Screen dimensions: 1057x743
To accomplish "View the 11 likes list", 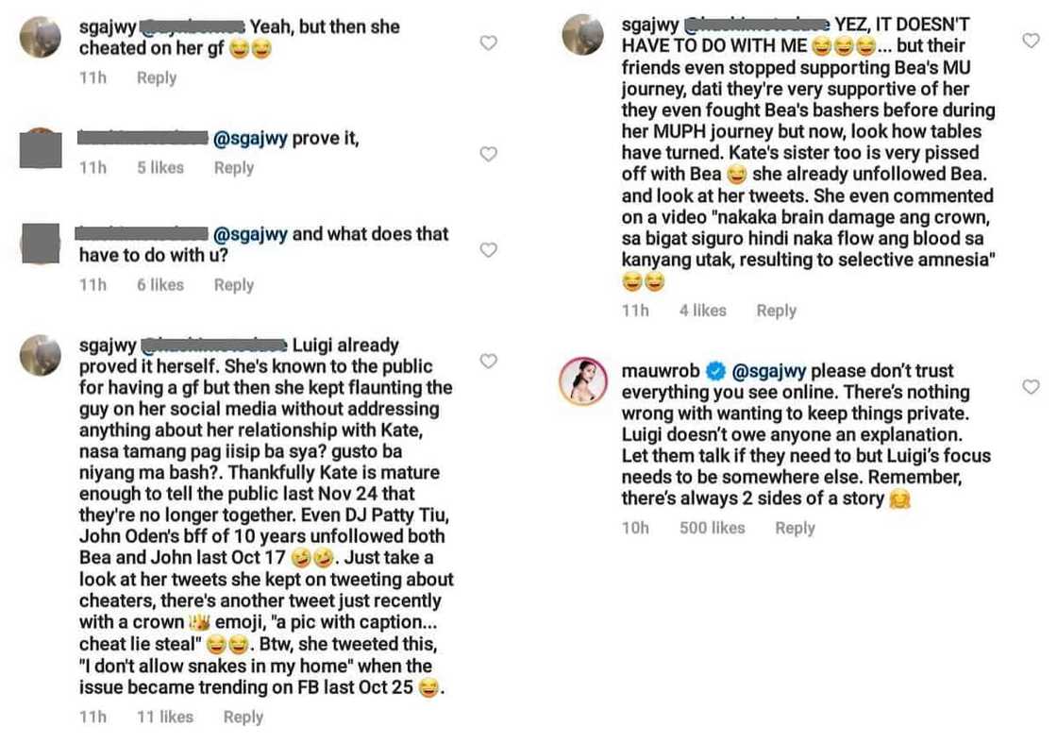I will [164, 717].
